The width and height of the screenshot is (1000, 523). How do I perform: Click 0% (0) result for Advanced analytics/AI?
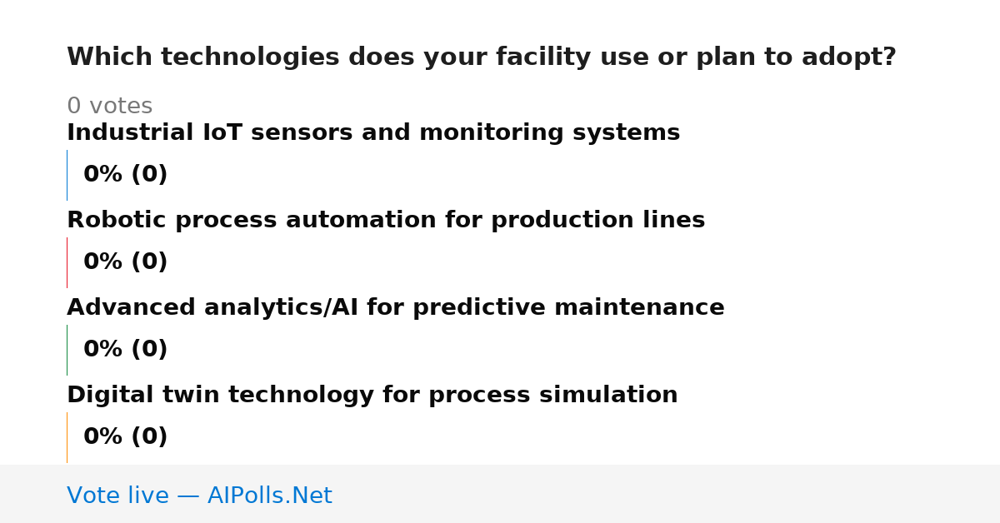pyautogui.click(x=126, y=350)
